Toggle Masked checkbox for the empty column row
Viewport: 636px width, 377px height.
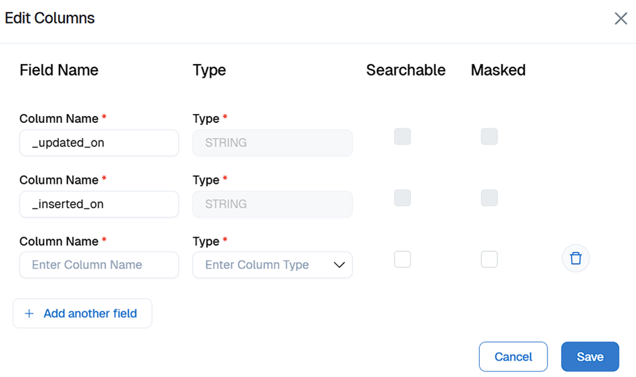pos(489,259)
